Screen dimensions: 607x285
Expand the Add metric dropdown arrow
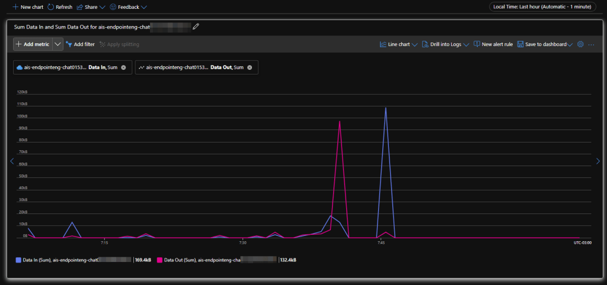[x=57, y=44]
